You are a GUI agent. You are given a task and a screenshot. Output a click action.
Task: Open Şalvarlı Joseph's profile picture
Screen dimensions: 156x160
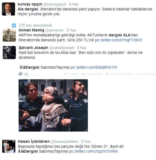[9, 52]
